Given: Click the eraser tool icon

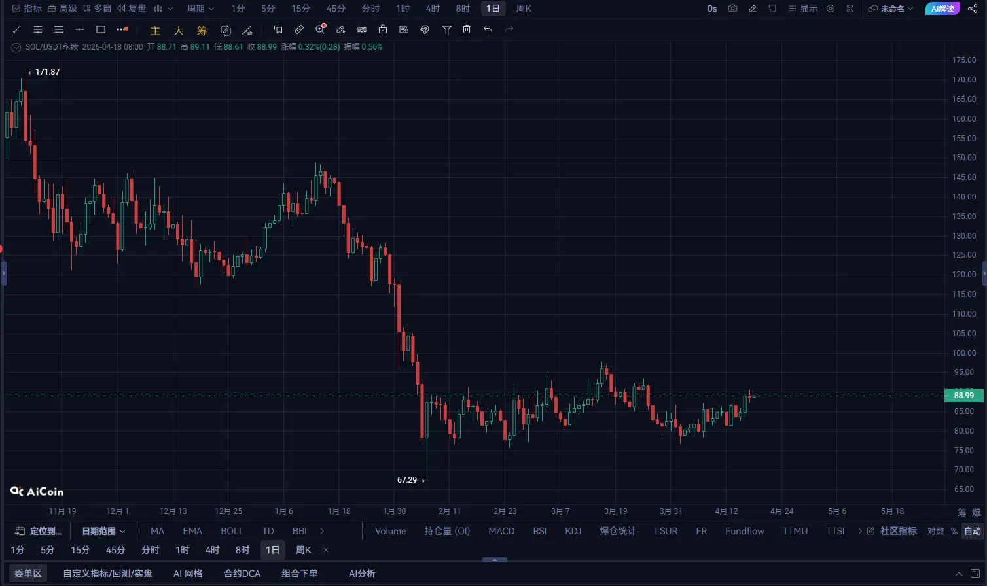Looking at the screenshot, I should (341, 29).
